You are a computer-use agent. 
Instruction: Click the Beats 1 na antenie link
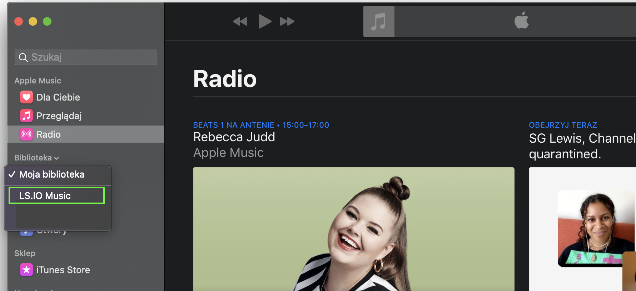[261, 125]
